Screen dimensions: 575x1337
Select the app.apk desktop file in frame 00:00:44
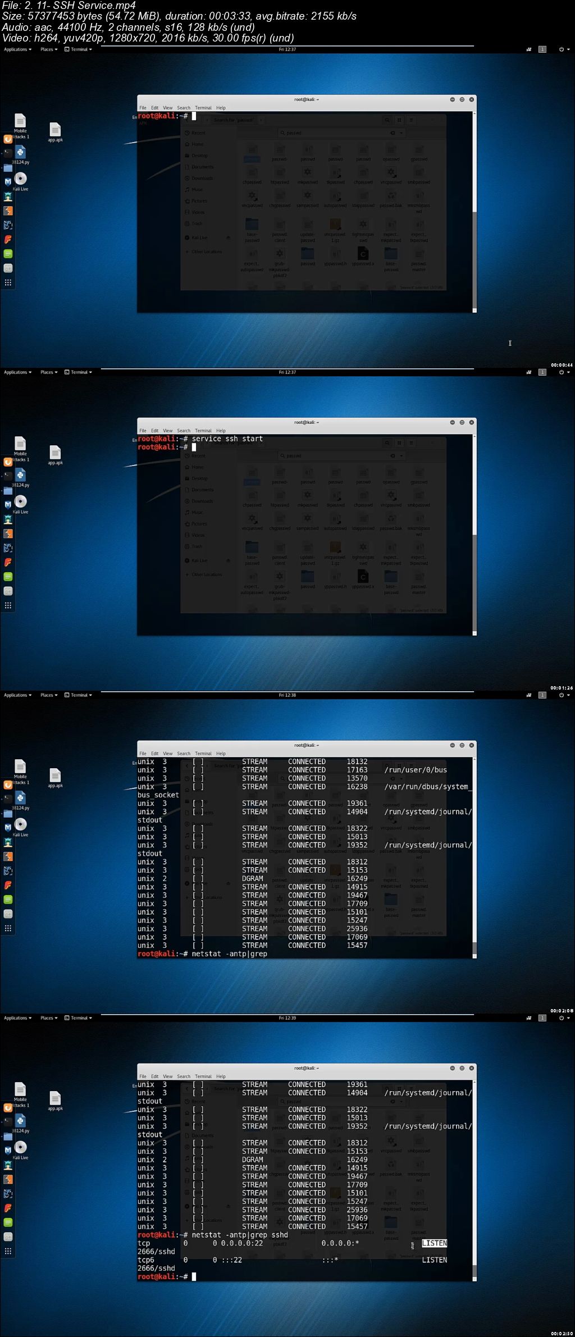(55, 133)
